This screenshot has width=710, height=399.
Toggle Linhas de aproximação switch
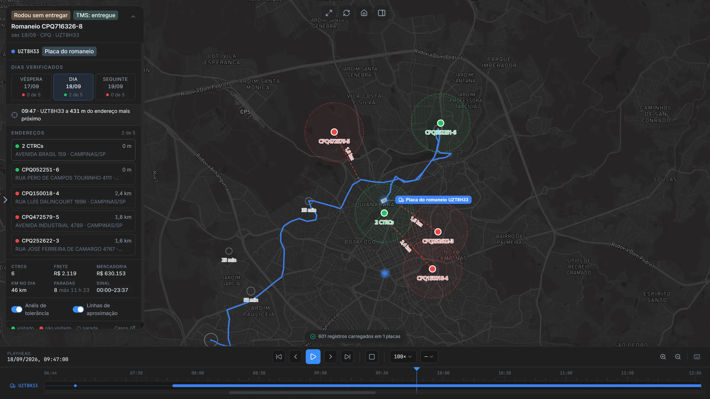pos(78,309)
